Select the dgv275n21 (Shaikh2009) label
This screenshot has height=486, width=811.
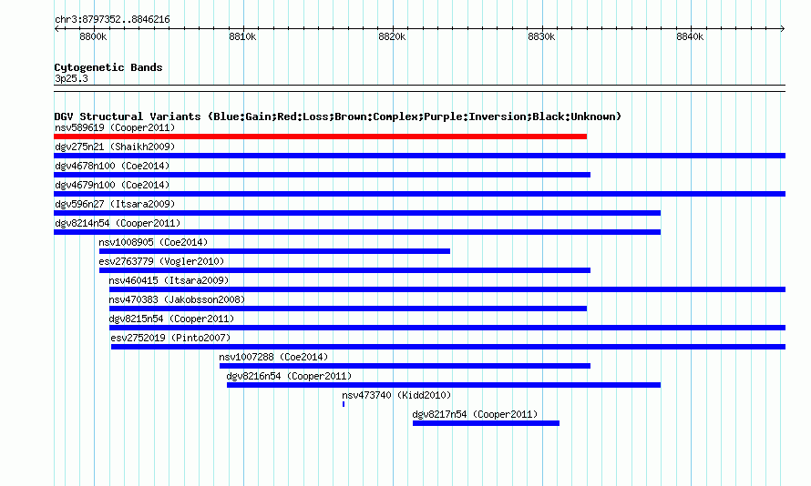coord(115,147)
